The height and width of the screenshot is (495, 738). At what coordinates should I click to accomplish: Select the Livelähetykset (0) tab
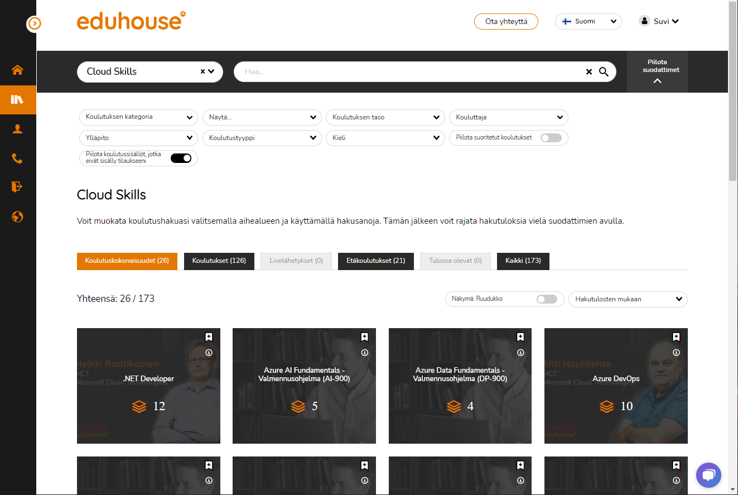point(296,261)
